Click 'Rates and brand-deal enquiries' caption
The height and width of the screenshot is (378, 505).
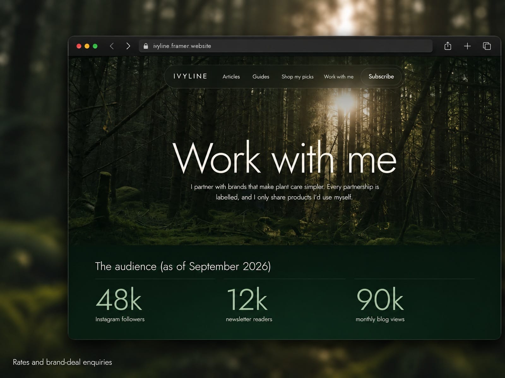62,362
